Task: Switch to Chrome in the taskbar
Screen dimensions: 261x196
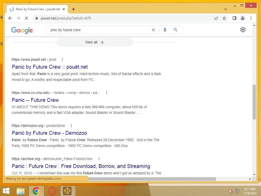Action: (36, 191)
